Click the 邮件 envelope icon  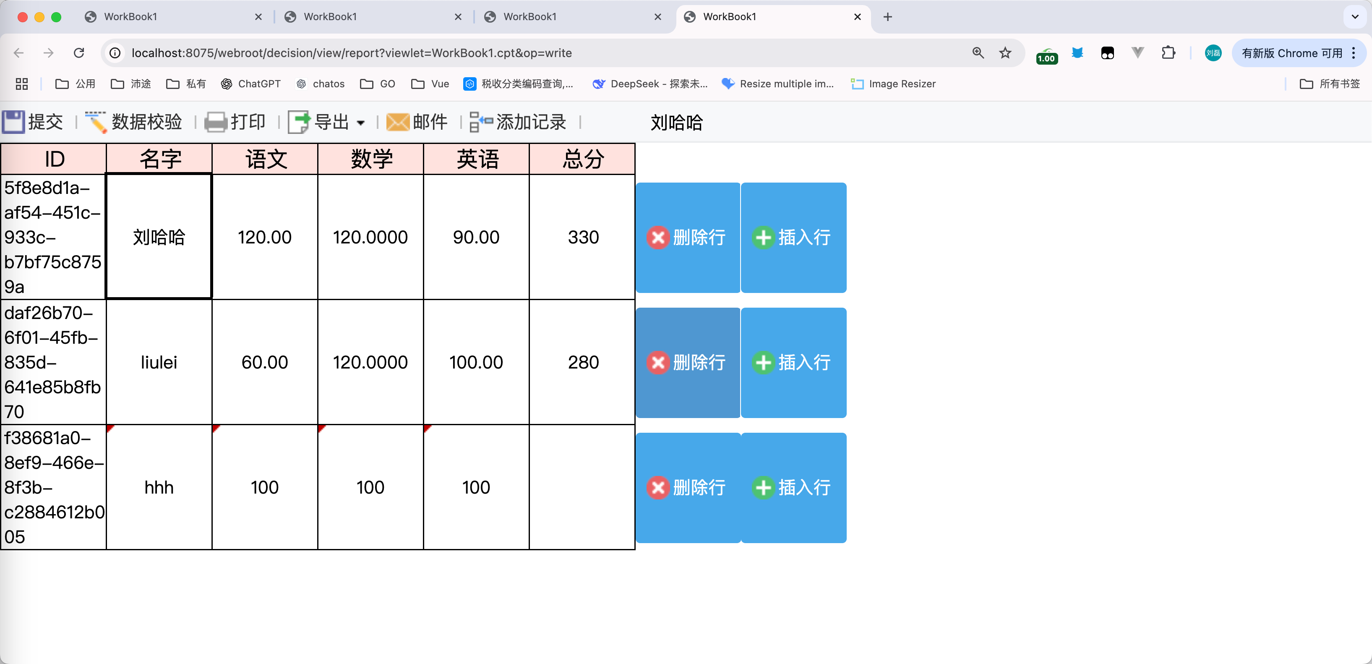coord(397,122)
